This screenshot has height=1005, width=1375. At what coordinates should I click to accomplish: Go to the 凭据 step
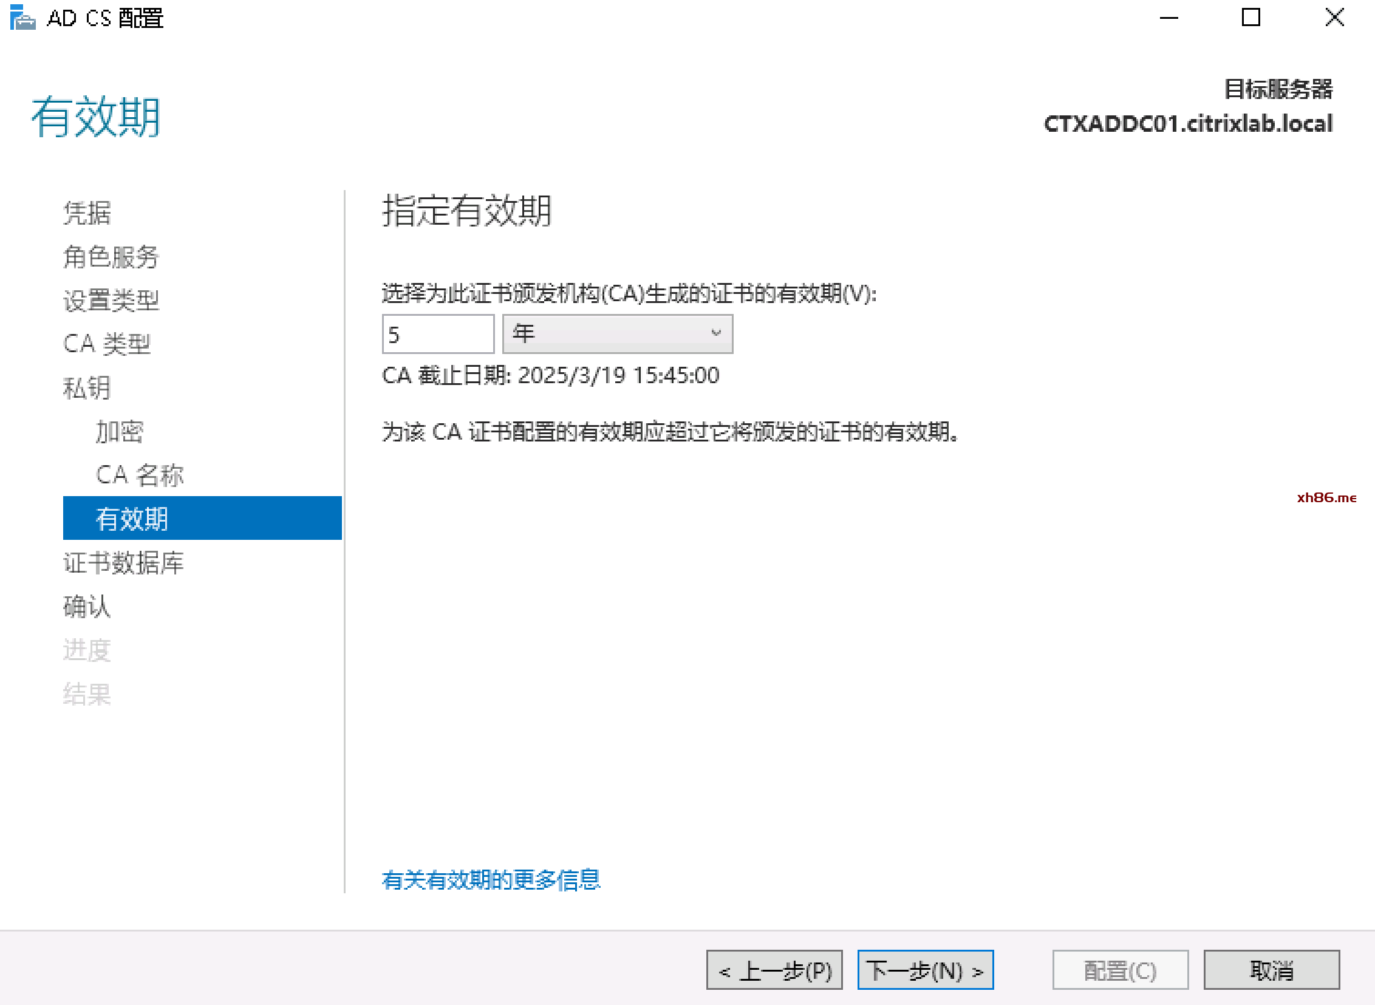pos(87,213)
